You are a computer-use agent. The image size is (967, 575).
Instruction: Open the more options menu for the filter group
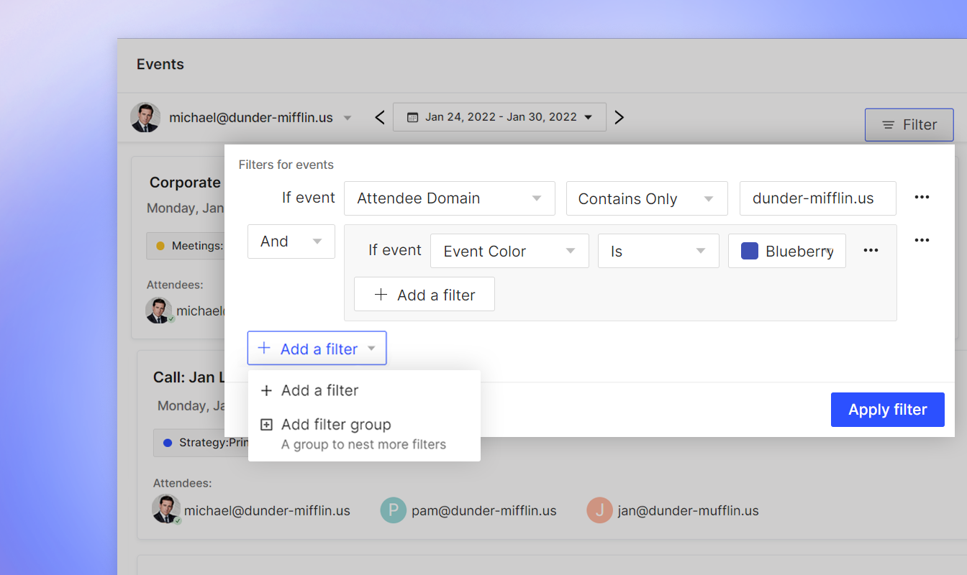(x=922, y=240)
